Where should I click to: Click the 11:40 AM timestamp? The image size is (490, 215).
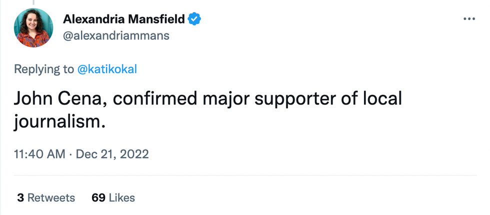(40, 153)
